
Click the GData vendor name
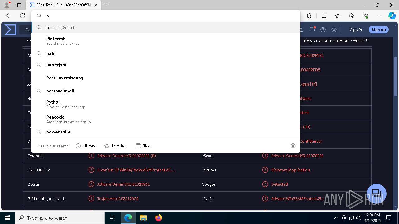click(x=33, y=184)
